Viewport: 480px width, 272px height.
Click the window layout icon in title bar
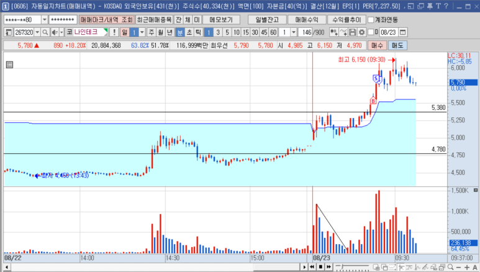coord(411,6)
